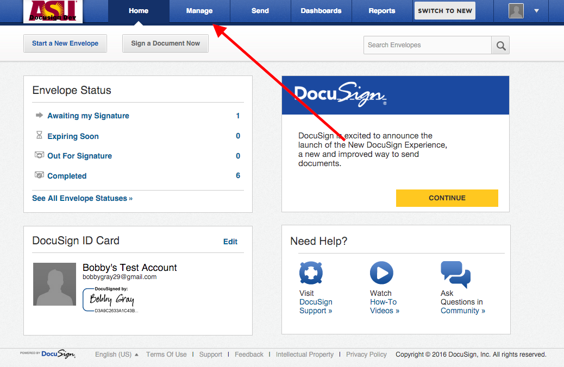Open the English (US) language selector
The width and height of the screenshot is (564, 367).
click(116, 355)
